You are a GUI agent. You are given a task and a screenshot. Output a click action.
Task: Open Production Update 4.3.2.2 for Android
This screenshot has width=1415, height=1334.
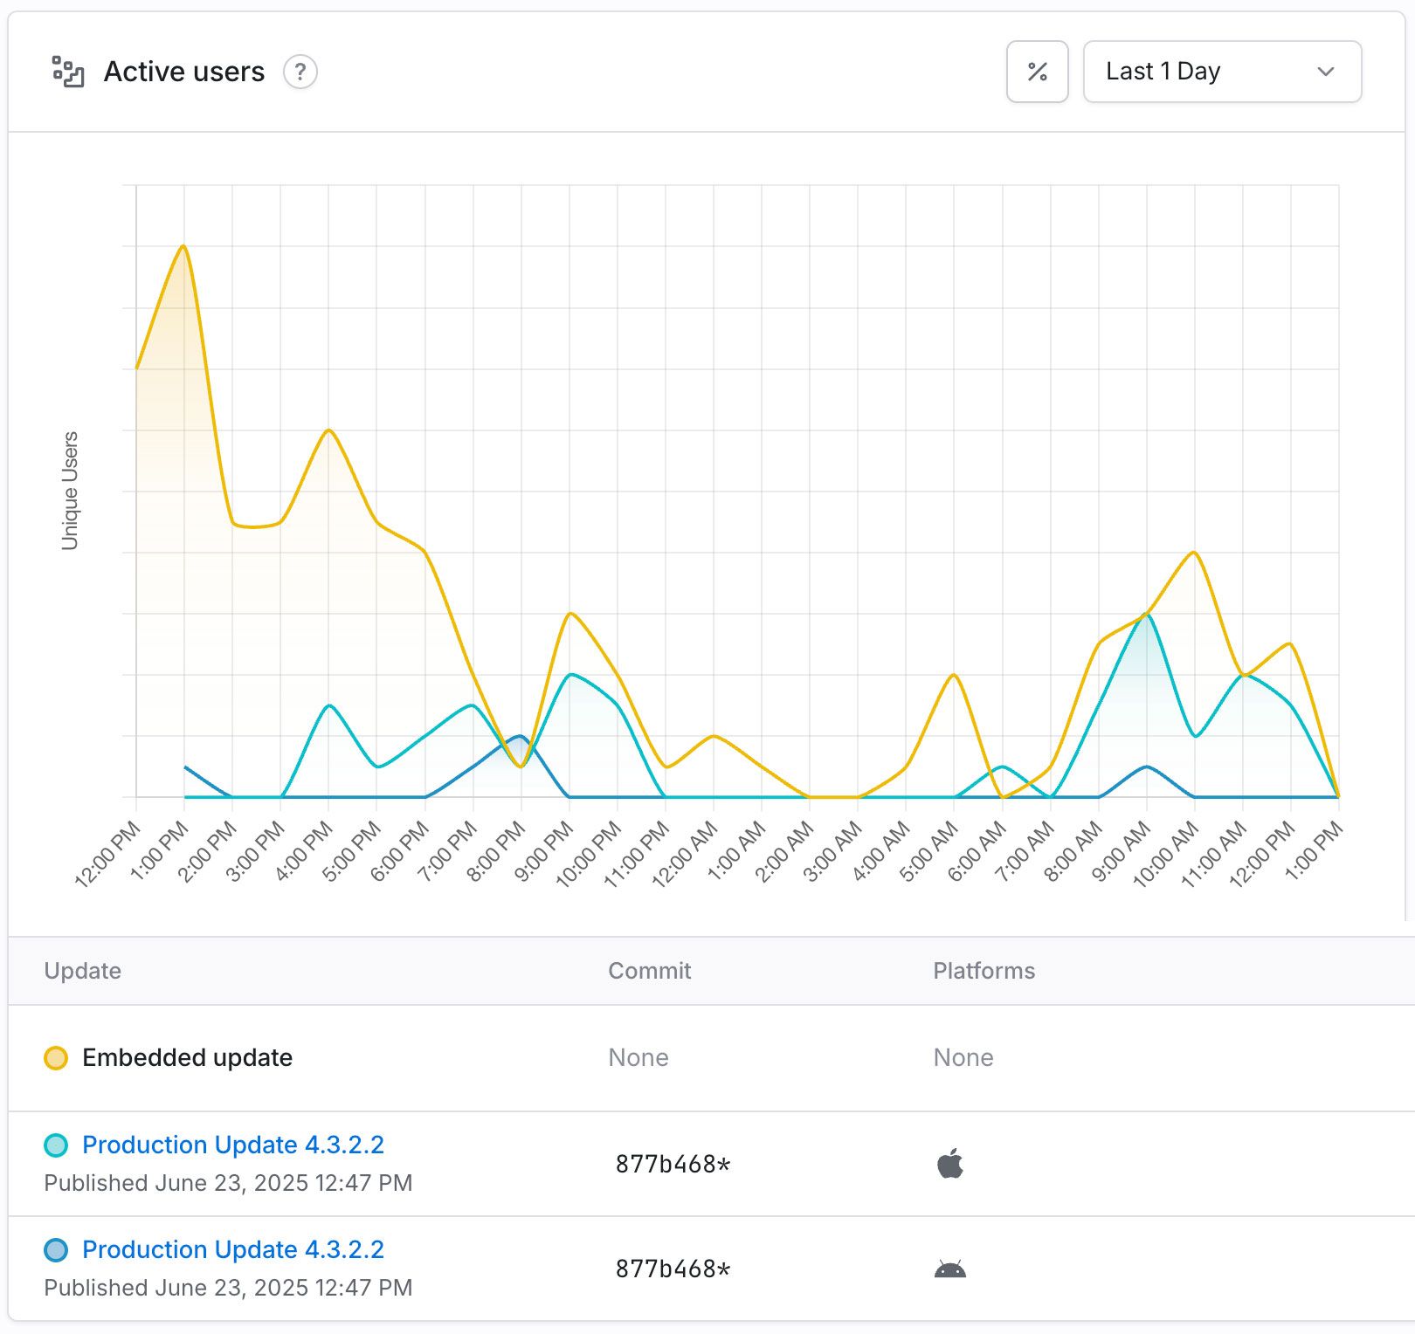point(232,1249)
